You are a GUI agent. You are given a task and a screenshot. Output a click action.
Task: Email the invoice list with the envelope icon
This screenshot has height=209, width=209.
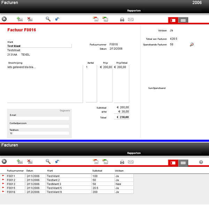pos(131,162)
